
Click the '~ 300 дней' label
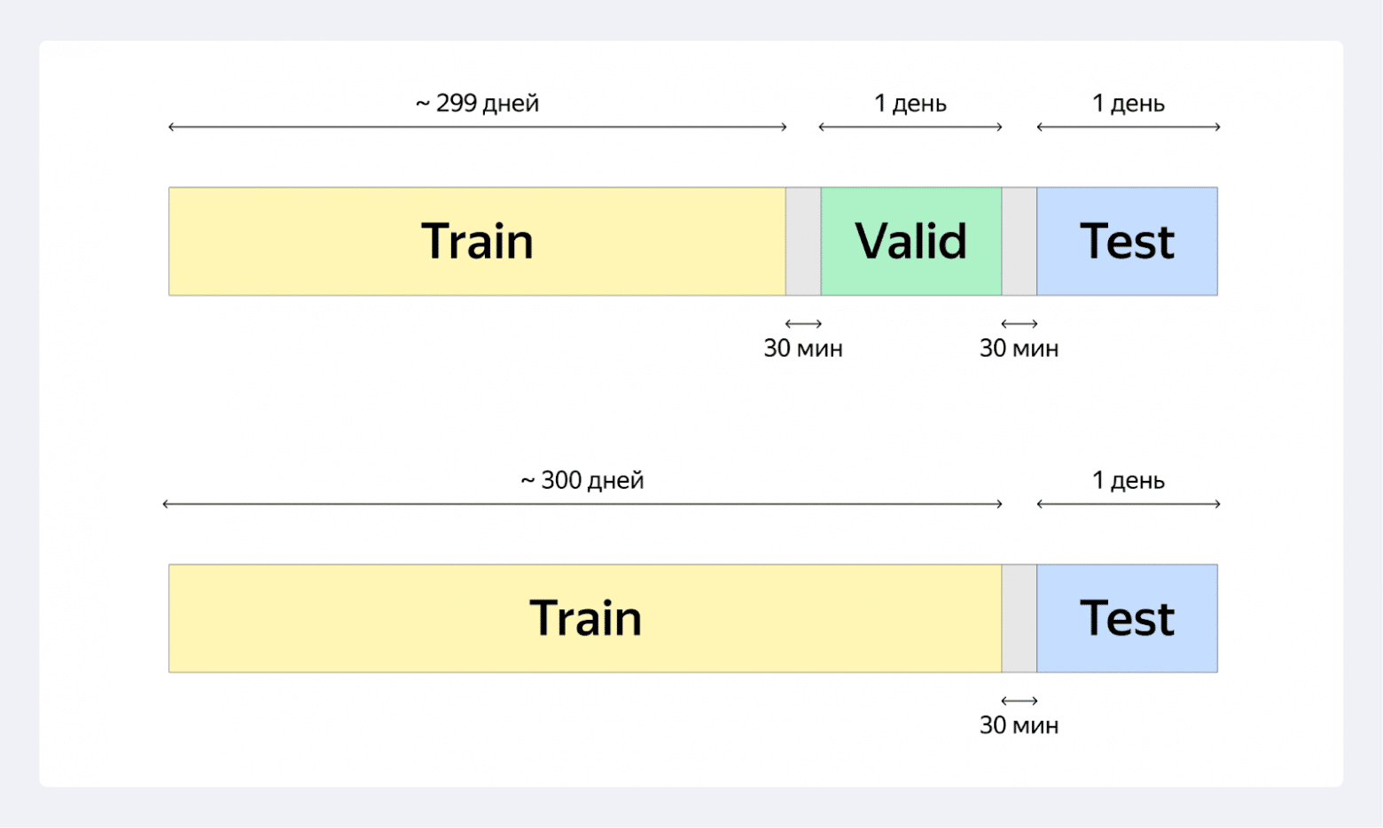click(x=582, y=481)
